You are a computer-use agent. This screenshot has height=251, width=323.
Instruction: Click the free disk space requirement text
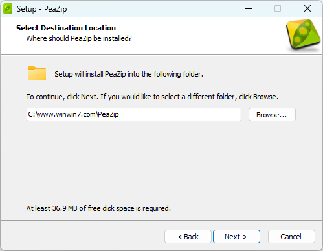point(98,208)
